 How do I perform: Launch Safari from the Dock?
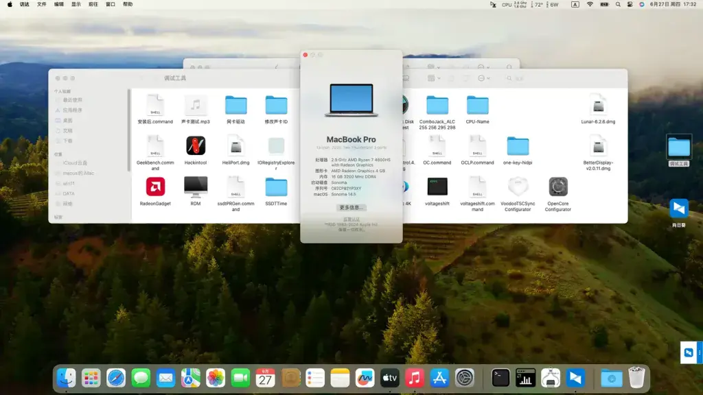116,379
